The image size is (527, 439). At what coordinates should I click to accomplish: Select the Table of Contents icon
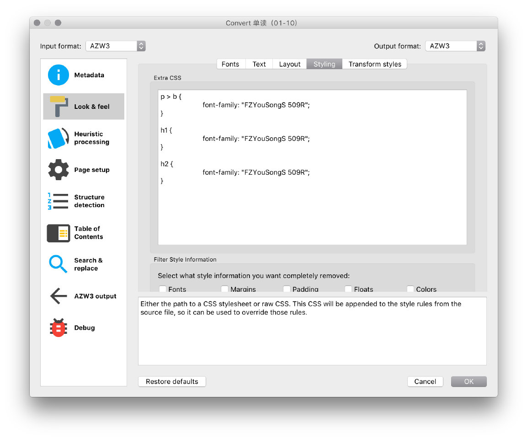pyautogui.click(x=59, y=233)
